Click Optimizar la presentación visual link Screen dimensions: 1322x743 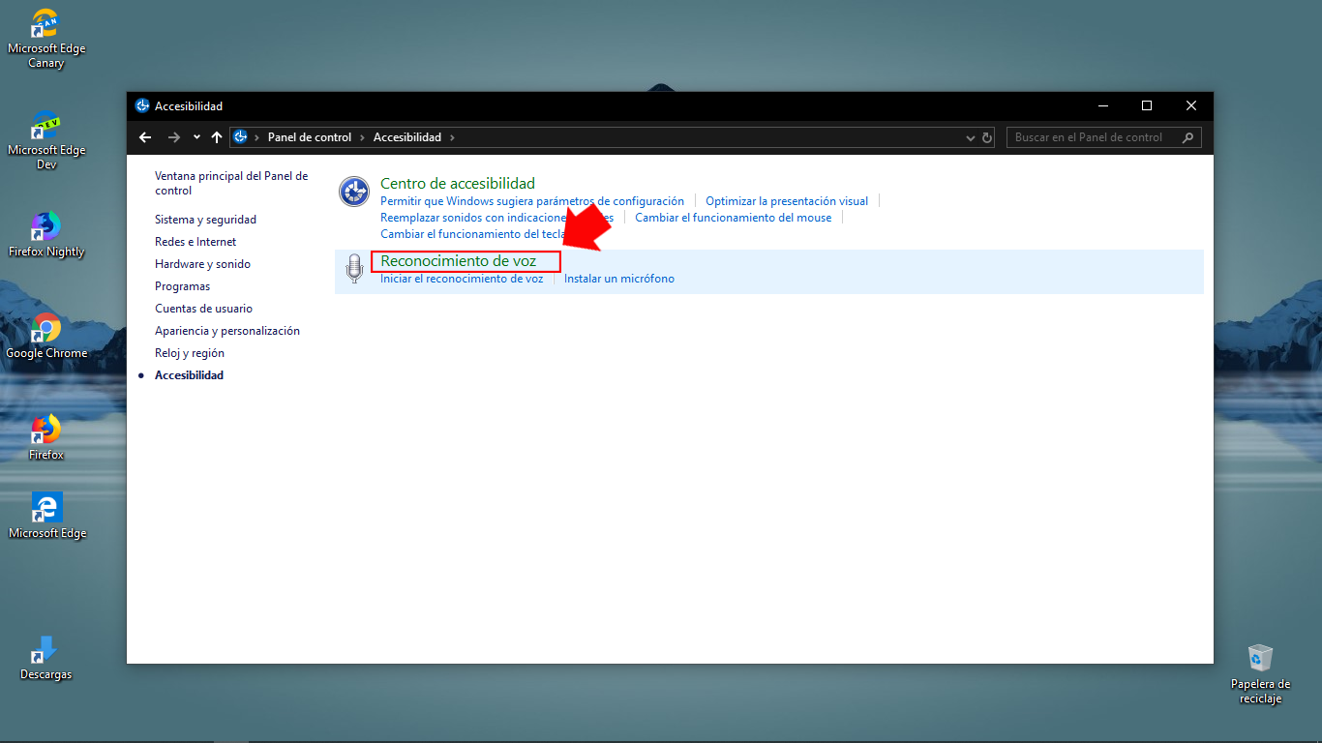[786, 201]
